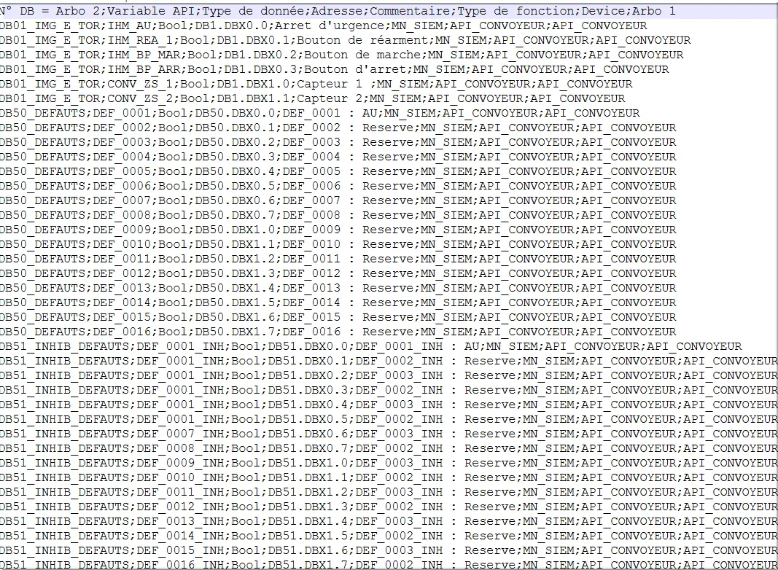Screen dimensions: 778x570
Task: Click address "DB51.DBX0.0"
Action: [308, 346]
